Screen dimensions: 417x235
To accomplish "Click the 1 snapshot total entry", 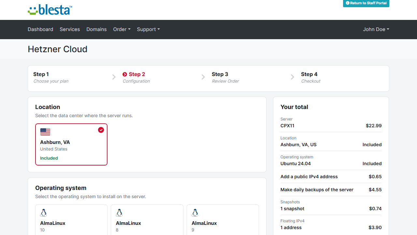I will pyautogui.click(x=292, y=209).
